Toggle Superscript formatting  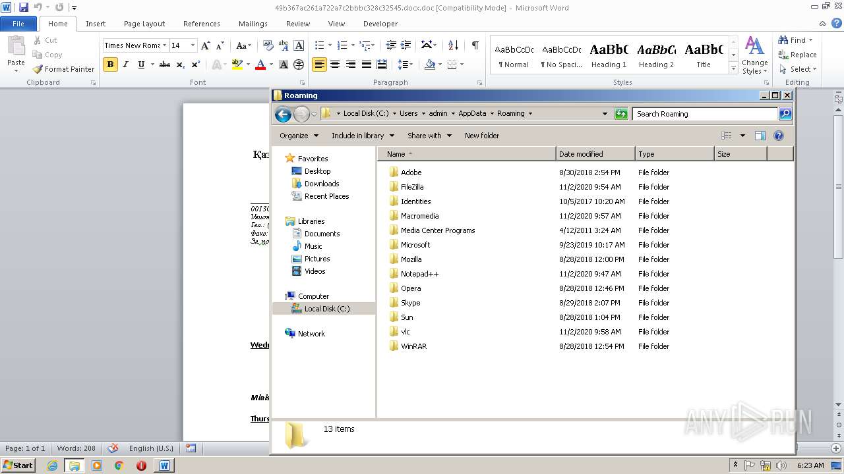click(x=195, y=65)
